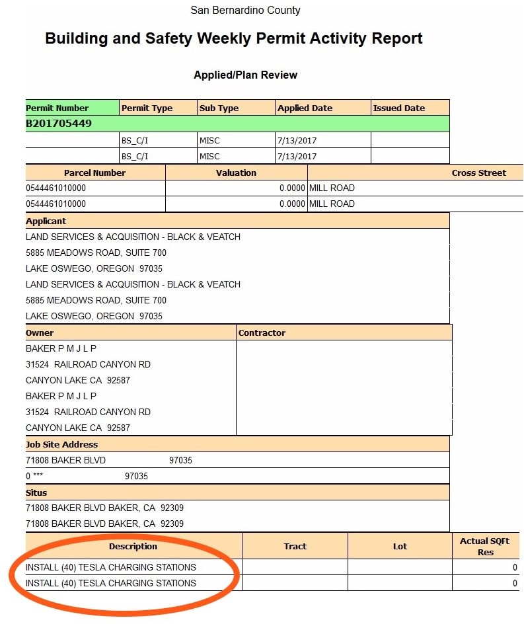Click the Permit Type column header

[147, 108]
